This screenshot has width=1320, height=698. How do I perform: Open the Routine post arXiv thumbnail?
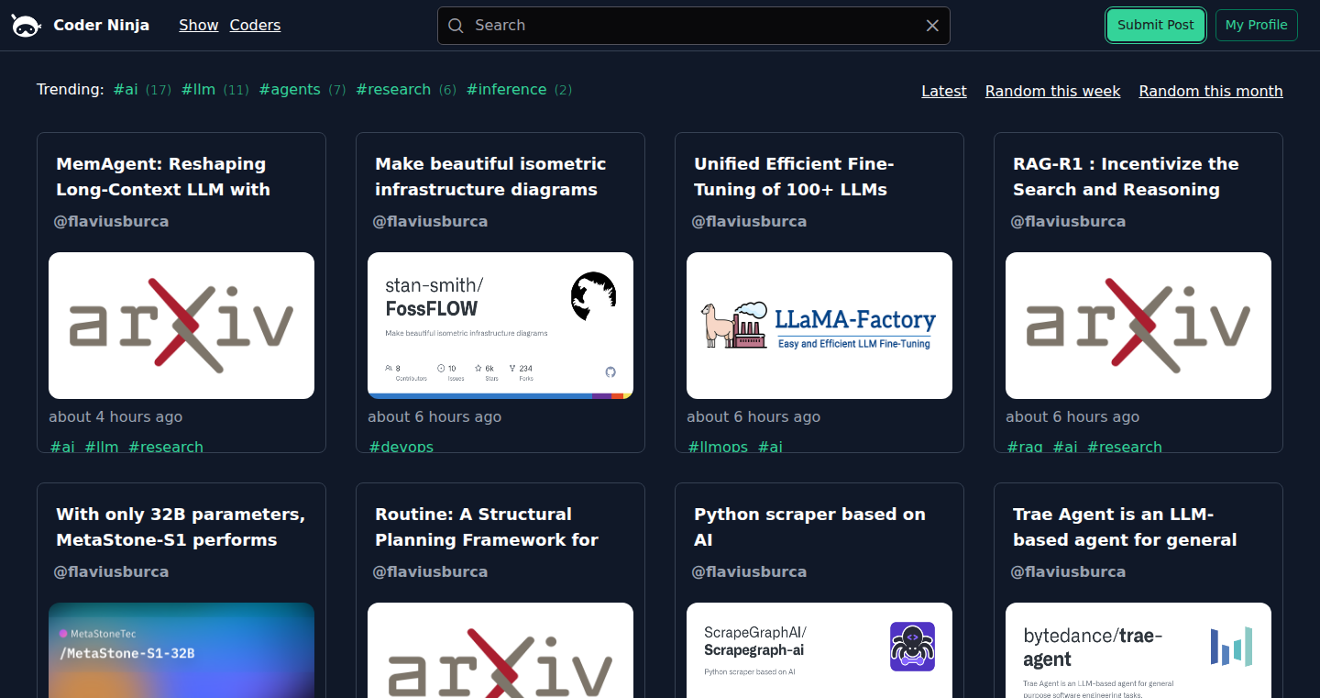click(x=500, y=650)
